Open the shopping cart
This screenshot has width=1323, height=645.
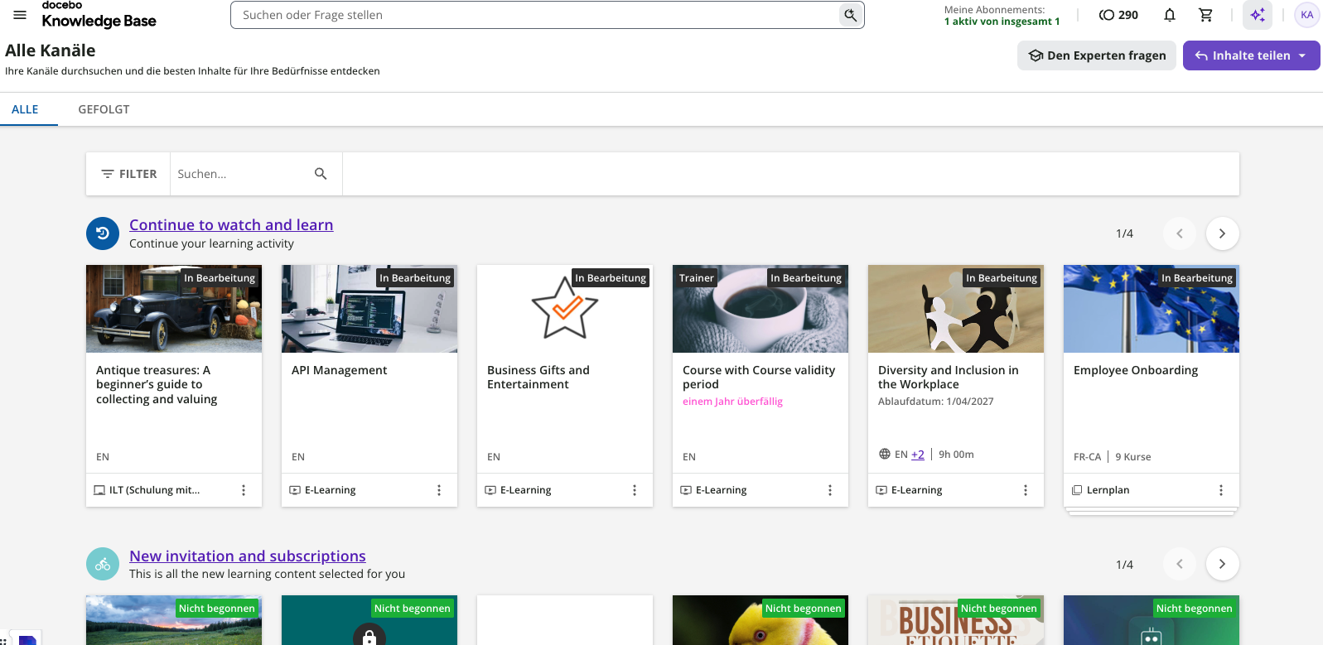click(x=1206, y=15)
